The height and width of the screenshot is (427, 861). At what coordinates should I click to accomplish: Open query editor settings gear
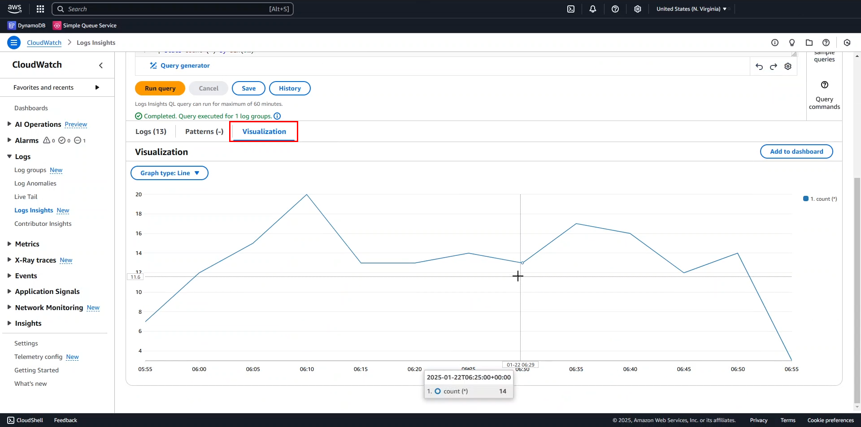coord(788,66)
